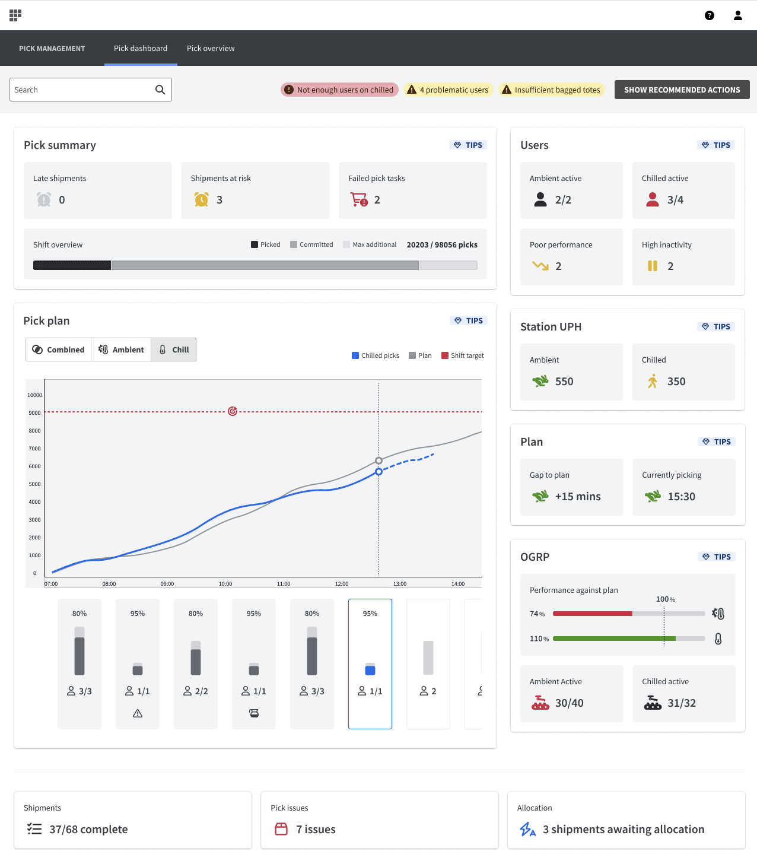Image resolution: width=757 pixels, height=864 pixels.
Task: Click the shift overview progress bar
Action: pyautogui.click(x=255, y=265)
